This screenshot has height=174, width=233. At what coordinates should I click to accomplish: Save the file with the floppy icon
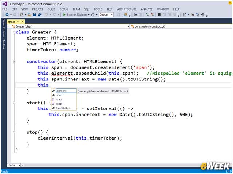click(x=35, y=15)
